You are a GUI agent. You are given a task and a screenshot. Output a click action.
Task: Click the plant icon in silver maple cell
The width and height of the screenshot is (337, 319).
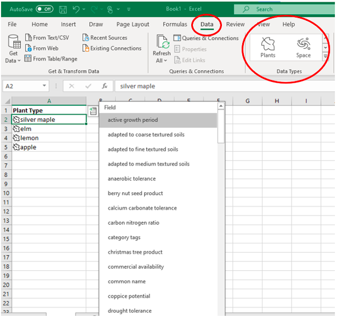pyautogui.click(x=16, y=119)
